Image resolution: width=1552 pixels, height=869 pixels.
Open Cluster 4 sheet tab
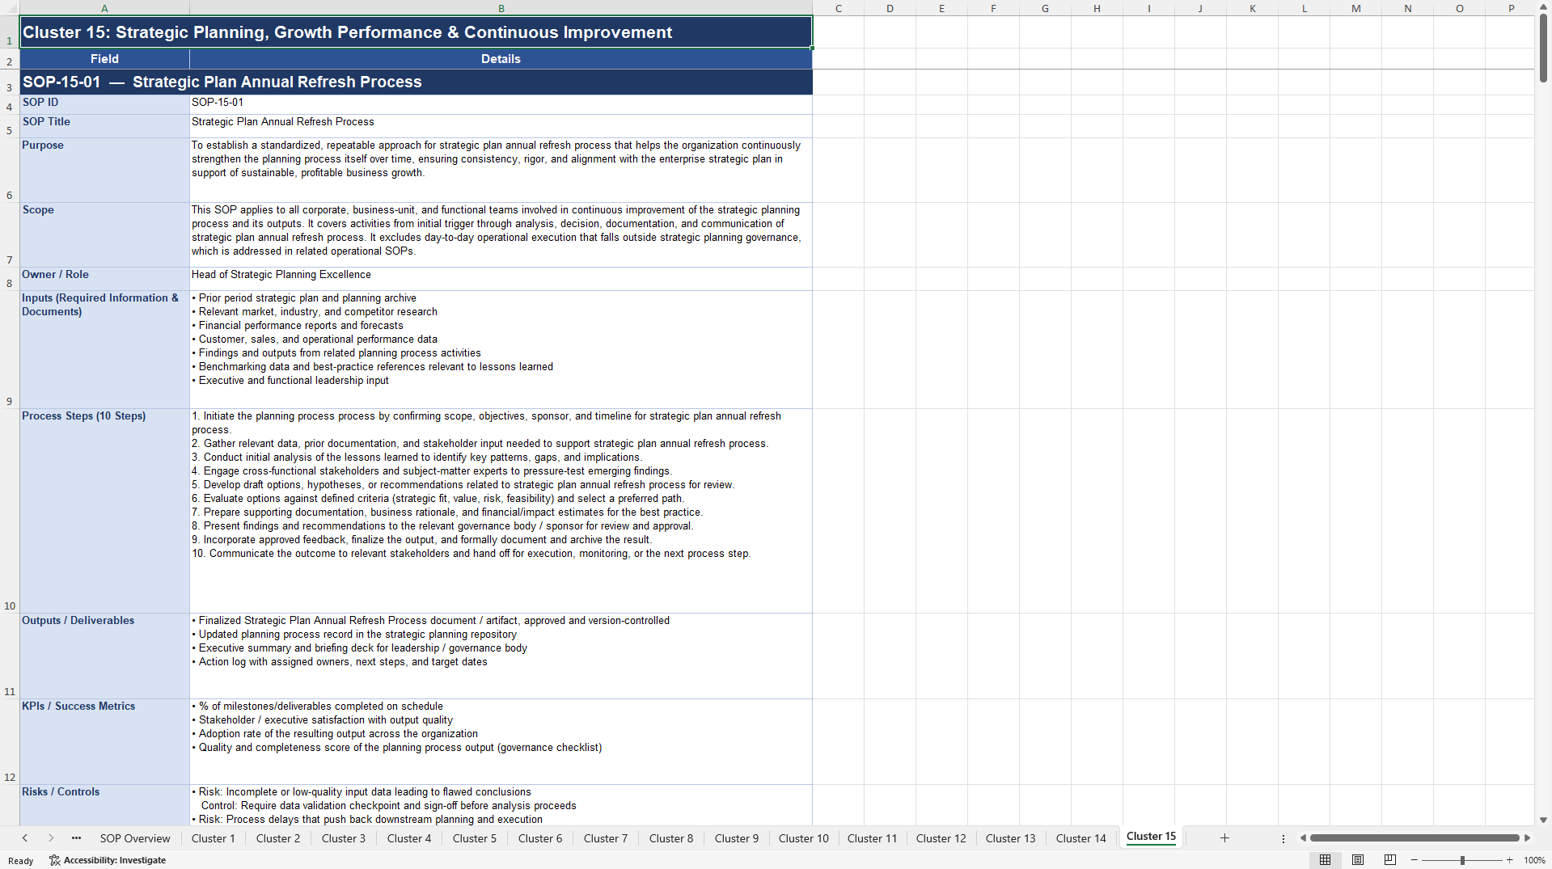coord(409,838)
